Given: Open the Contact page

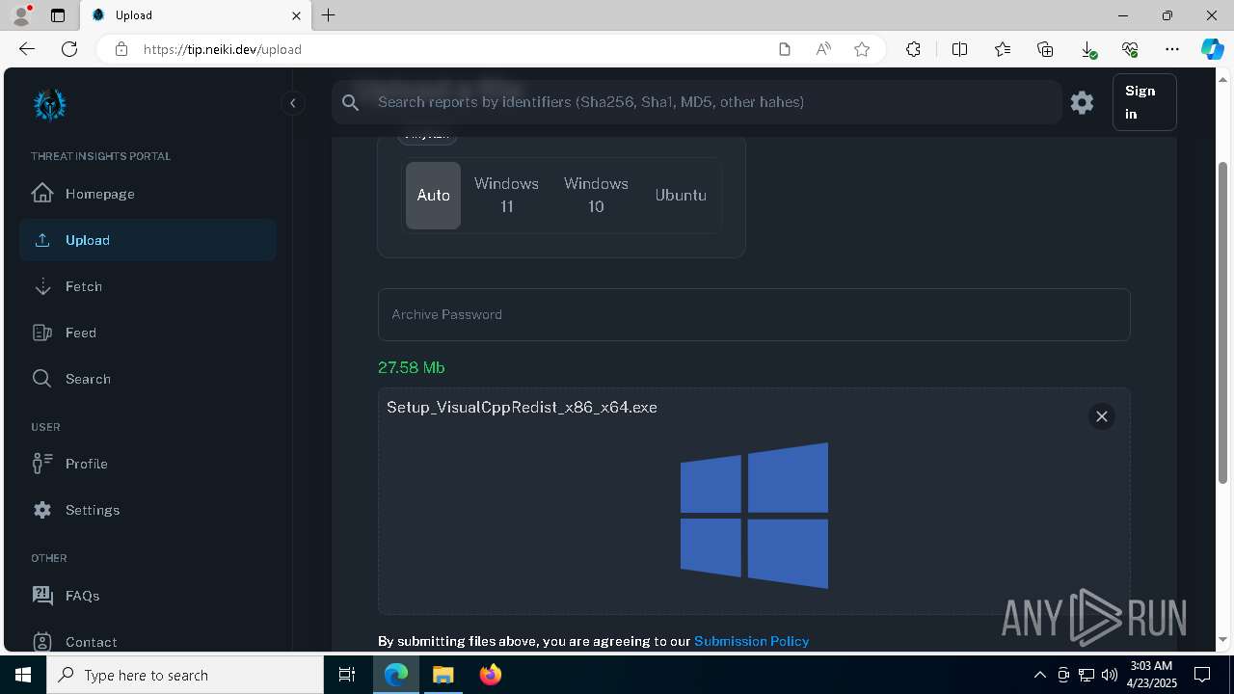Looking at the screenshot, I should coord(148,642).
